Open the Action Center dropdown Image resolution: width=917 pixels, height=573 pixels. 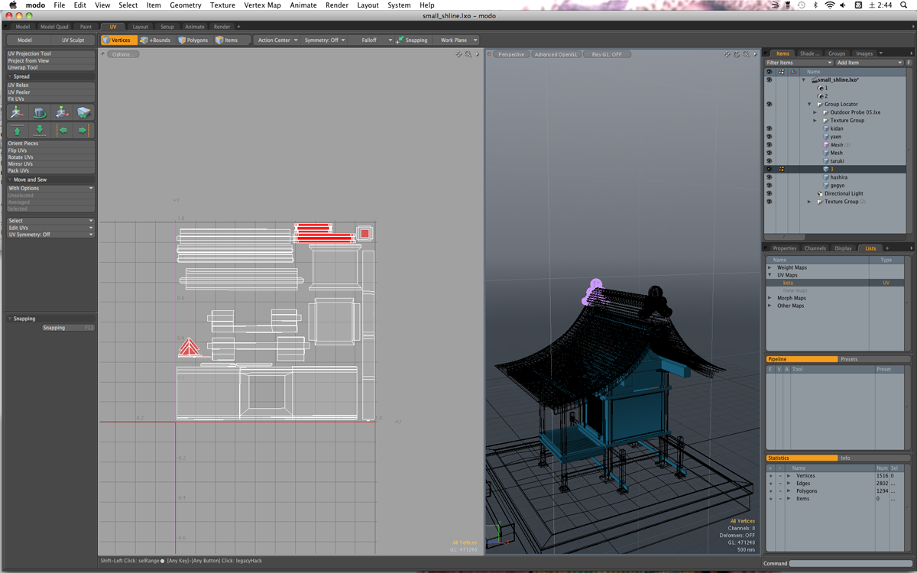[x=277, y=40]
